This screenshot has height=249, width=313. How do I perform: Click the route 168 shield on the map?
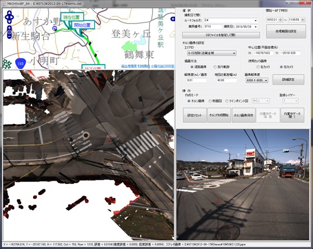tap(20, 63)
